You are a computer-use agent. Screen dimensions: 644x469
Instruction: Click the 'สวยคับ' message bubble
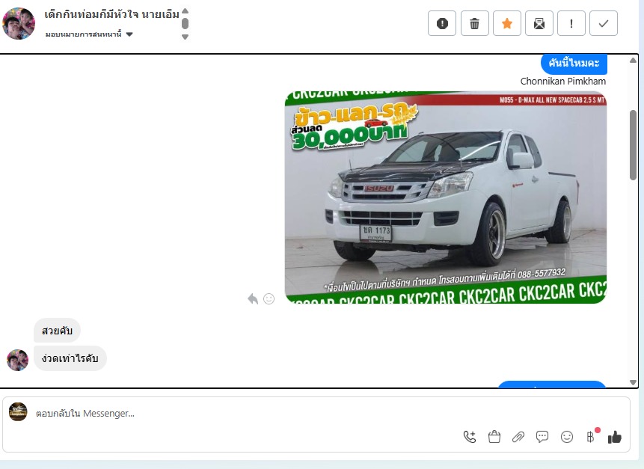[x=57, y=330]
